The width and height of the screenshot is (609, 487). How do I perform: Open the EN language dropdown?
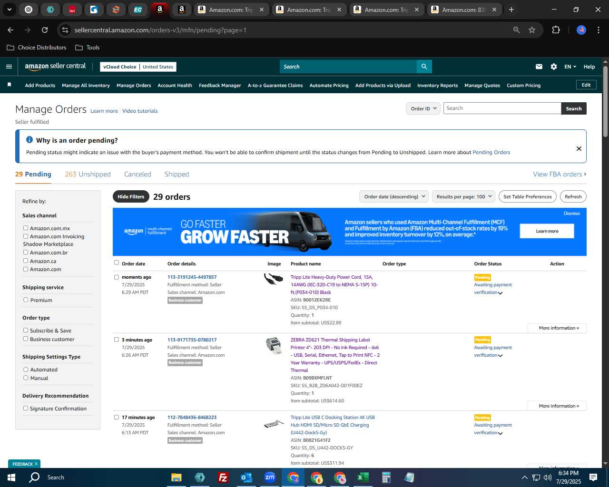(x=570, y=67)
